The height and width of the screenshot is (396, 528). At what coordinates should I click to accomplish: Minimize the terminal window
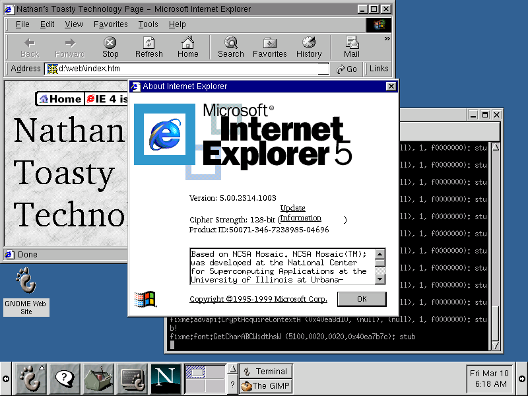473,115
